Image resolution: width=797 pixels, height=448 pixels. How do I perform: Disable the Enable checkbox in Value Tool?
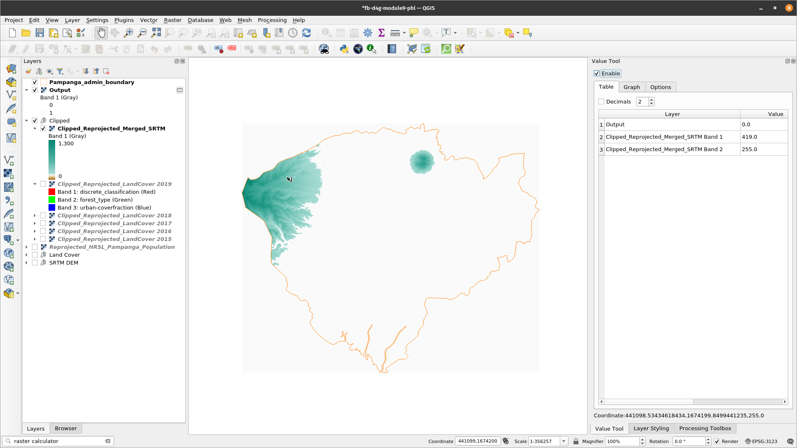(597, 73)
